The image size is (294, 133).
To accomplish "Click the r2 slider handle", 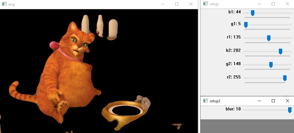I will (285, 78).
